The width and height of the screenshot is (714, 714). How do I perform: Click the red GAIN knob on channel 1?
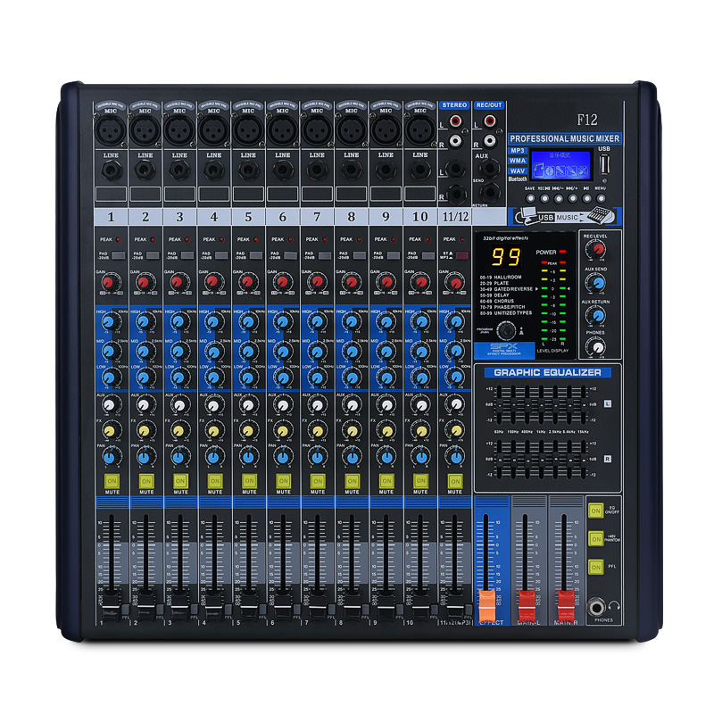109,282
